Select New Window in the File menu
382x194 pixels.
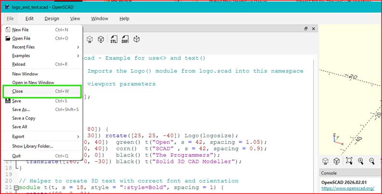point(42,74)
